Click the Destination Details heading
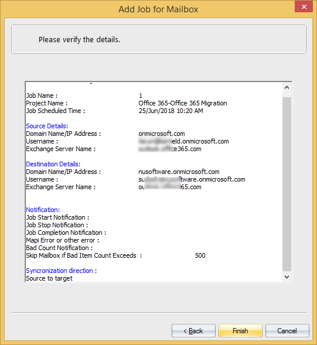This screenshot has height=345, width=317. [53, 164]
